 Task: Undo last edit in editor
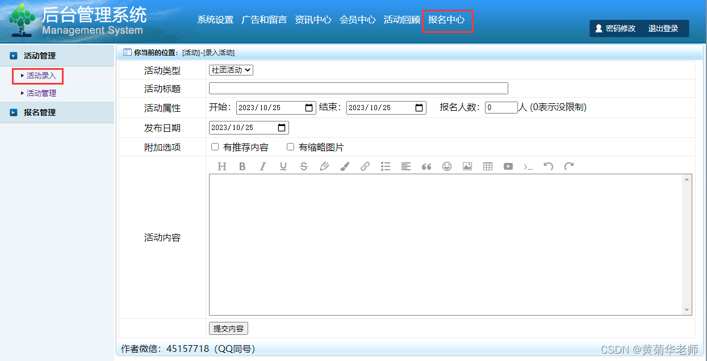[549, 166]
